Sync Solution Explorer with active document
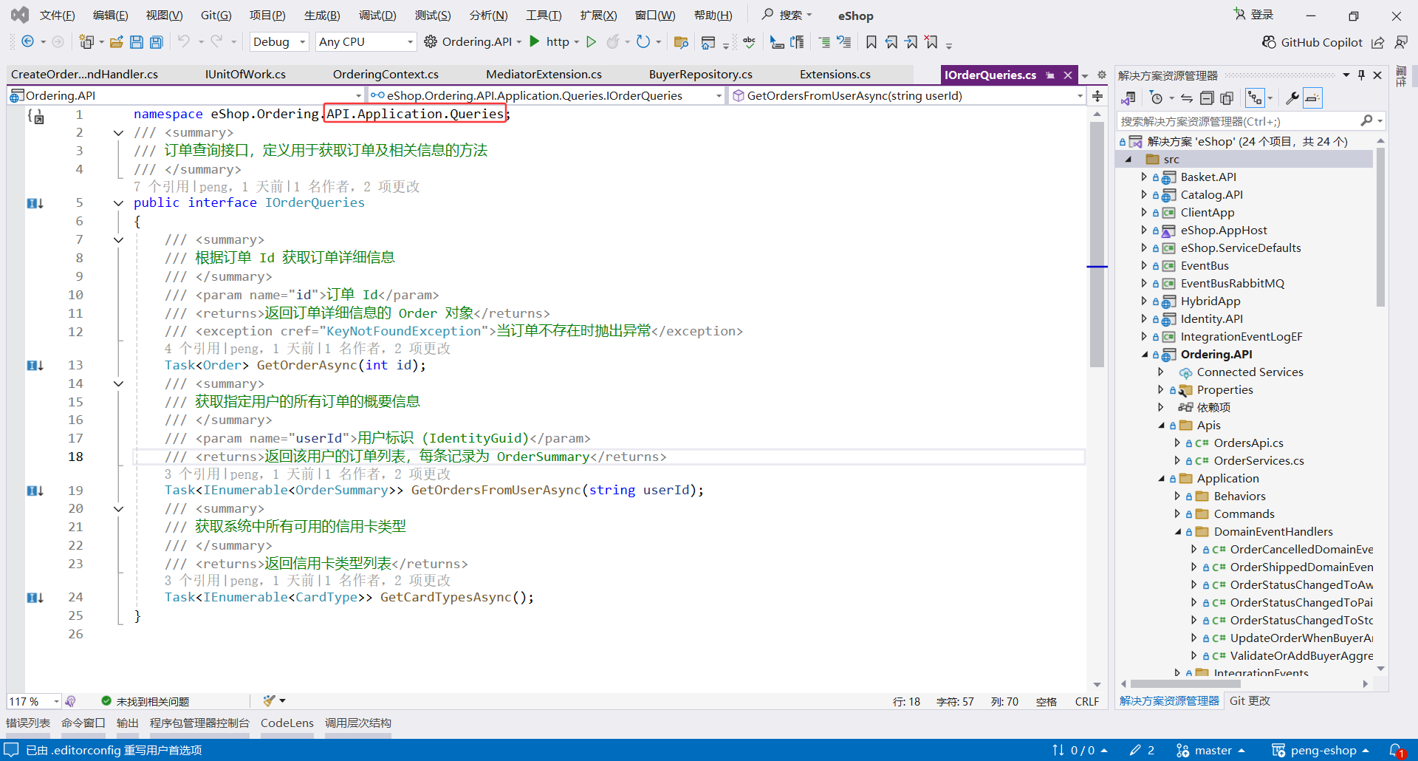Viewport: 1418px width, 761px height. coord(1186,97)
